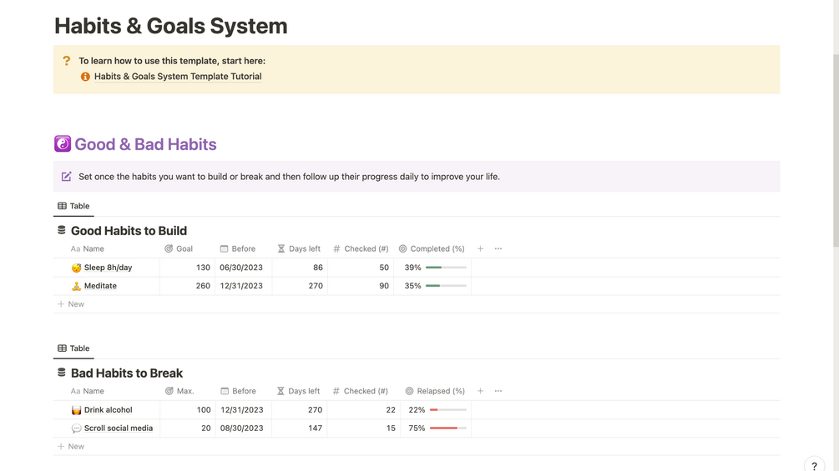Click the database icon beside Good Habits to Build
Screen dimensions: 839x471
click(61, 230)
